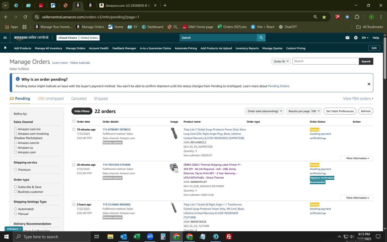
Task: Click the Edit navigation button
Action: (x=374, y=48)
